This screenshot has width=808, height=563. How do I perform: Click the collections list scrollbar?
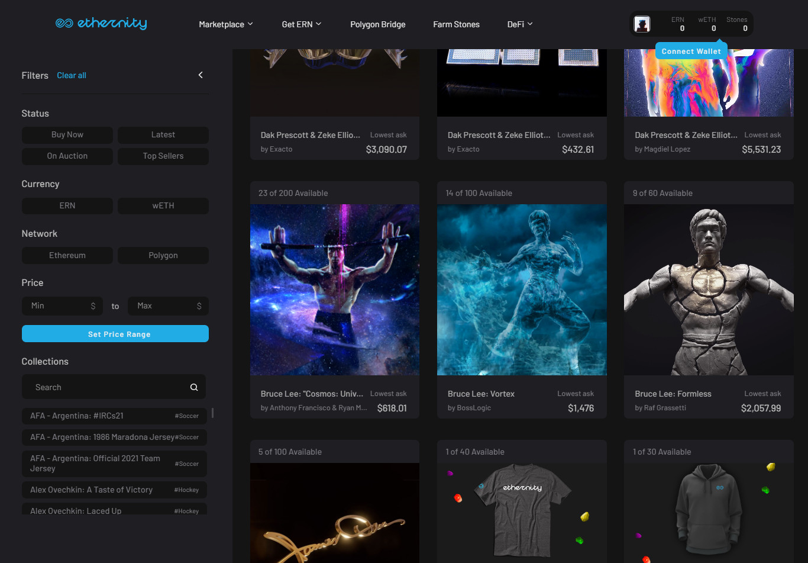[212, 413]
